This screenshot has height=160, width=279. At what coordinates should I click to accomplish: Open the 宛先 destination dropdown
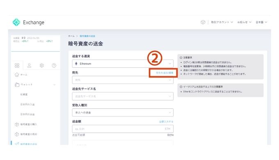123,80
